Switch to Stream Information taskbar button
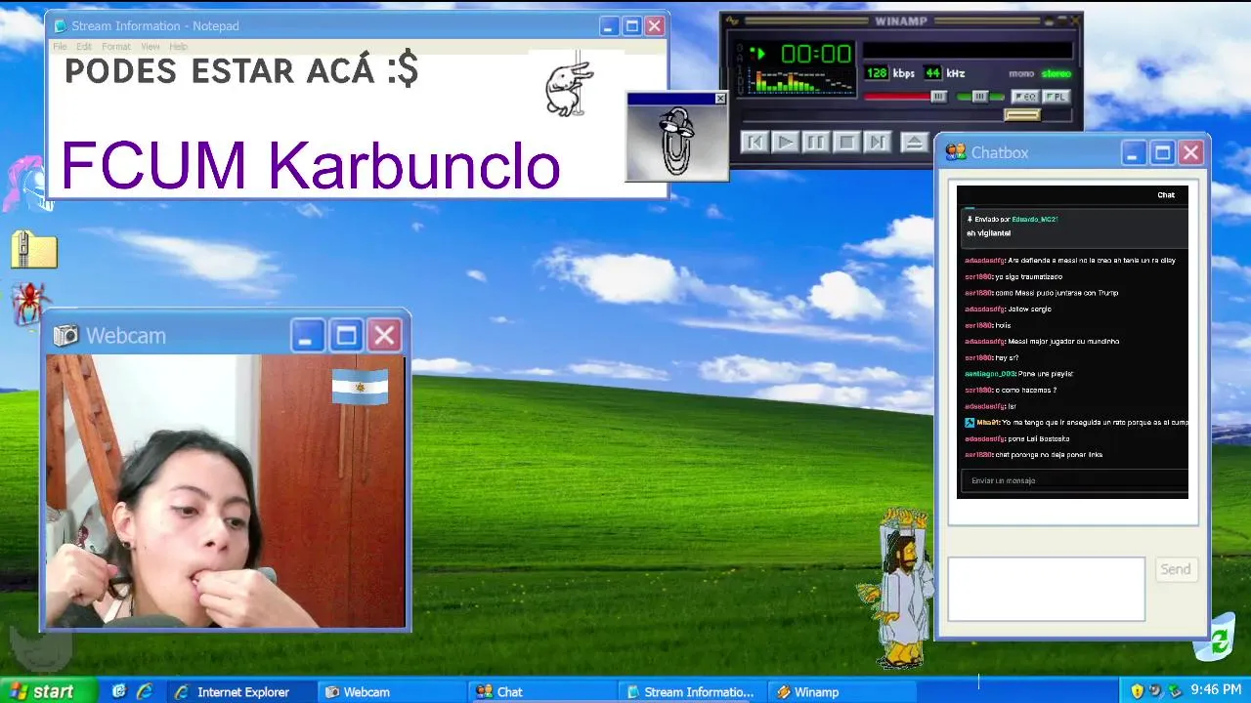This screenshot has height=703, width=1251. coord(692,691)
